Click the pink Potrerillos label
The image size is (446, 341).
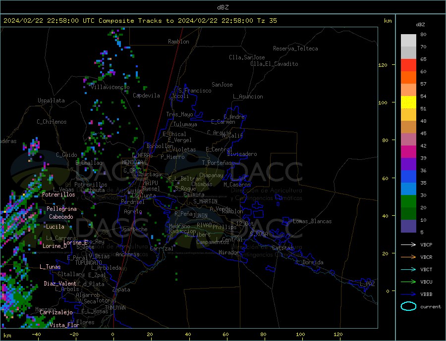[x=58, y=195]
